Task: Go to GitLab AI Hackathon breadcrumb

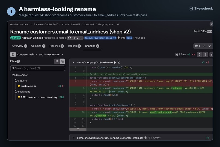Action: click(x=20, y=24)
